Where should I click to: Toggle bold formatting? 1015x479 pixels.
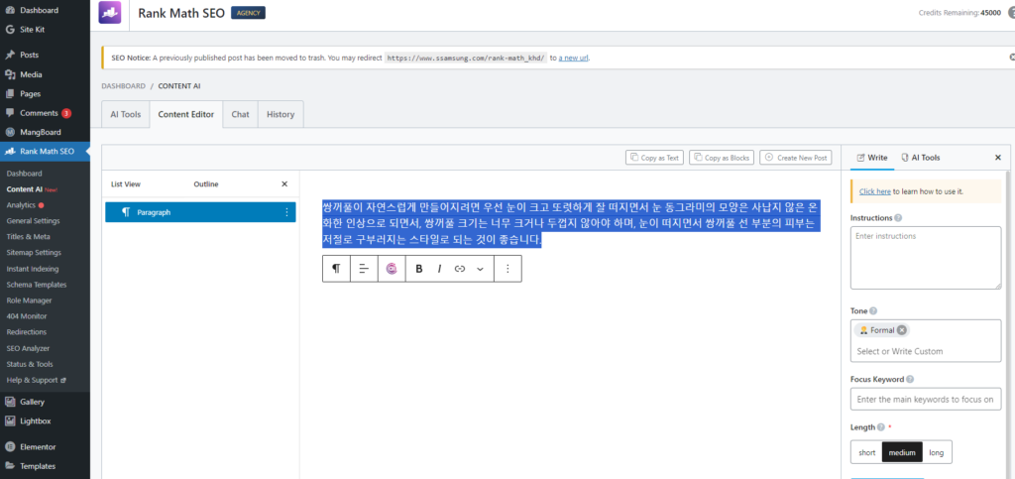pos(419,269)
